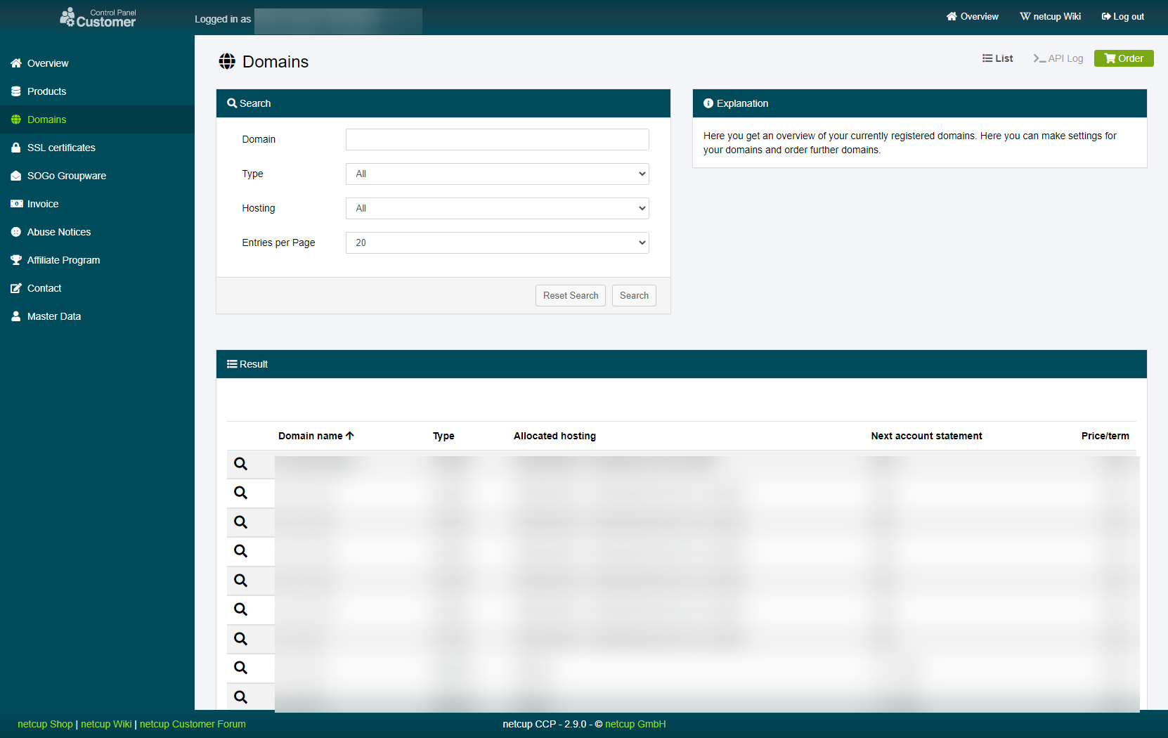Click the Reset Search button
Screen dimensions: 1168x738
point(570,295)
